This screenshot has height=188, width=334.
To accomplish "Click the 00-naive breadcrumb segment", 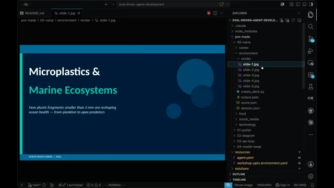I will point(46,20).
